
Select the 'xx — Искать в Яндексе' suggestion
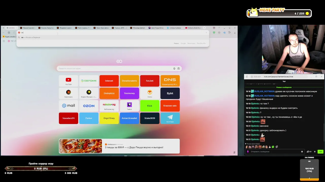tap(112, 37)
